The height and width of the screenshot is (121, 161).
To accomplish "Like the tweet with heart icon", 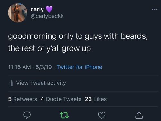I will (102, 115).
